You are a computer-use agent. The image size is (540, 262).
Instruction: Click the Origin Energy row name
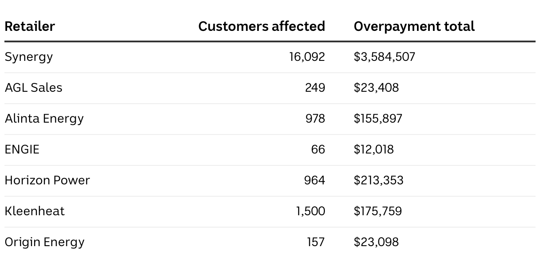tap(45, 242)
